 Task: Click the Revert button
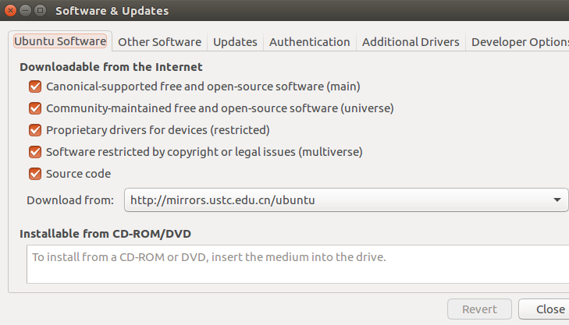(x=479, y=309)
